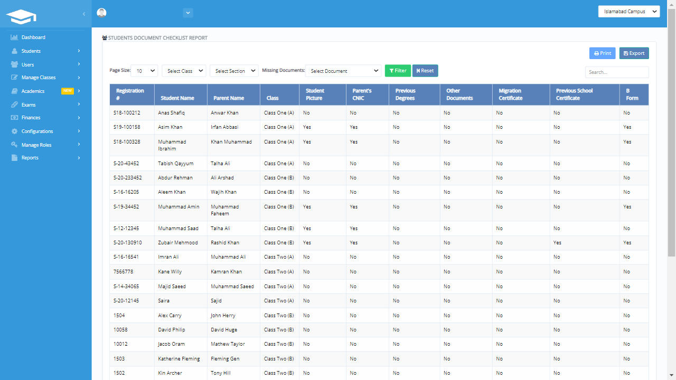
Task: Open the Select Section dropdown
Action: pos(234,70)
